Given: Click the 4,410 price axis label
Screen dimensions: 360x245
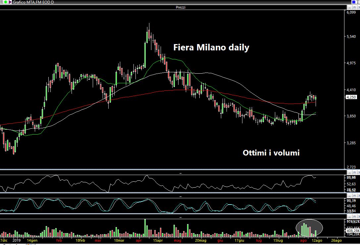Looking at the screenshot, I should pyautogui.click(x=351, y=90).
